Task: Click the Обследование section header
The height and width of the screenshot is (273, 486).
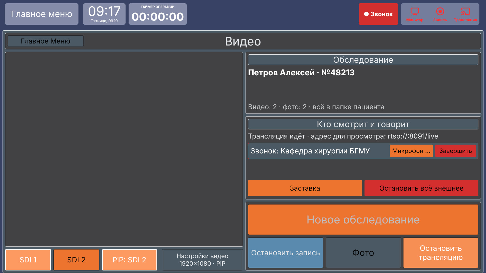Action: point(363,60)
